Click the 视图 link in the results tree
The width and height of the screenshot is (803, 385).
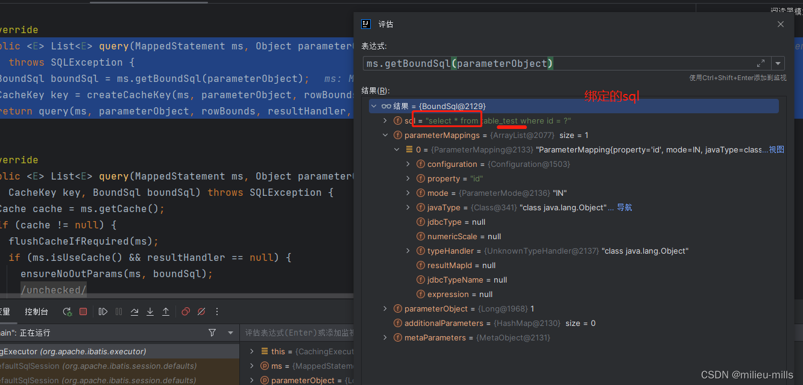pos(778,149)
